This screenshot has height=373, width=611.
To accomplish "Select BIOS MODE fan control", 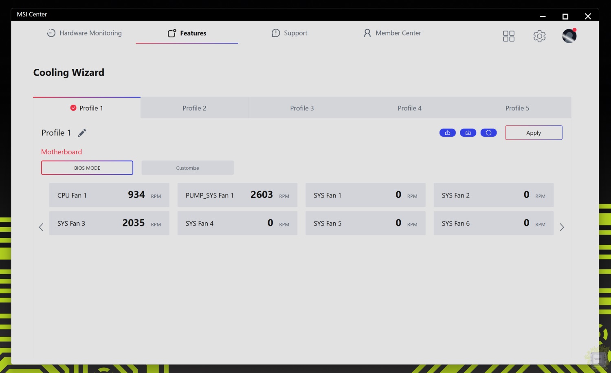I will click(x=87, y=168).
